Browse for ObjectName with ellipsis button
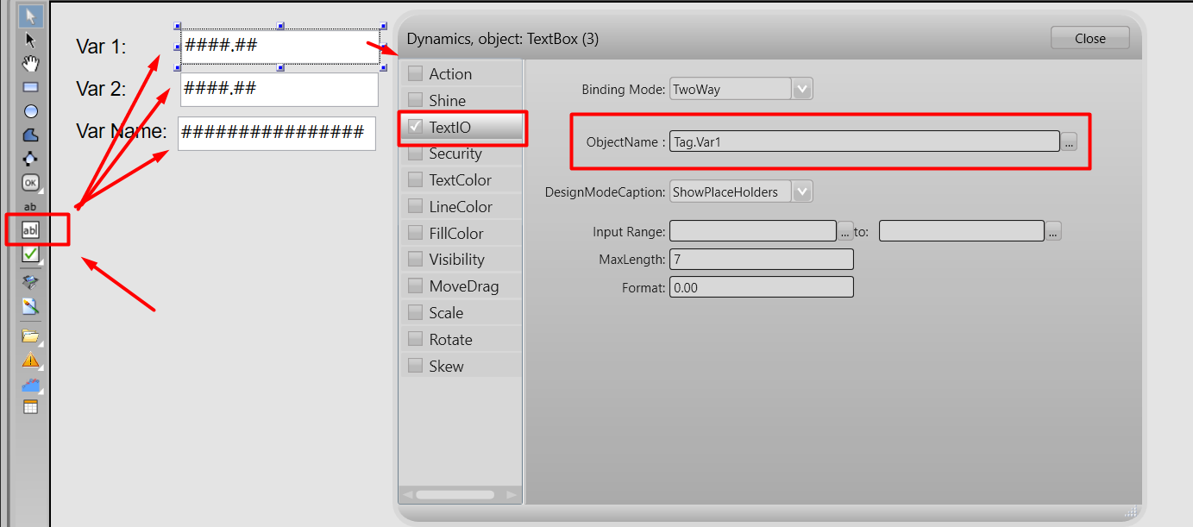Screen dimensions: 1193x527 (1069, 142)
